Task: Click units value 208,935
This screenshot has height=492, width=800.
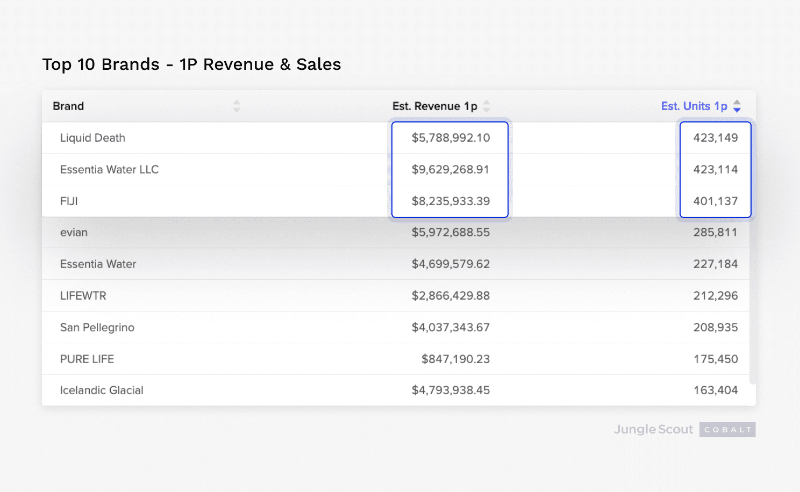Action: click(x=716, y=328)
